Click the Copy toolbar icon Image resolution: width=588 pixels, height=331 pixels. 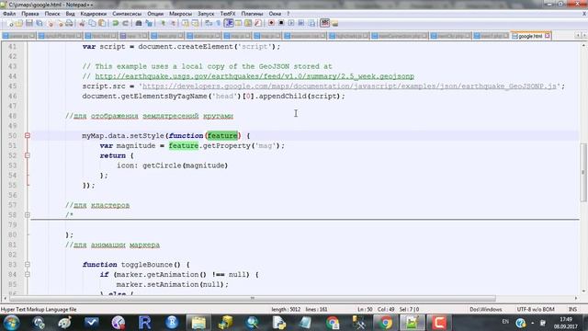pyautogui.click(x=92, y=23)
